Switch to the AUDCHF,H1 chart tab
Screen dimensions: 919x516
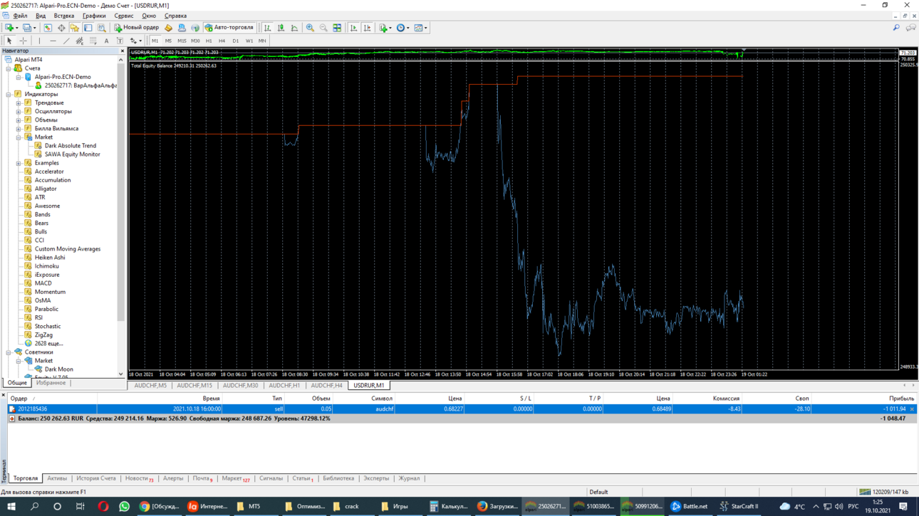(x=284, y=386)
